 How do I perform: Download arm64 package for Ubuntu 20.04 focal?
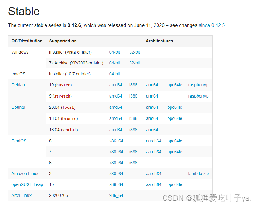click(152, 107)
